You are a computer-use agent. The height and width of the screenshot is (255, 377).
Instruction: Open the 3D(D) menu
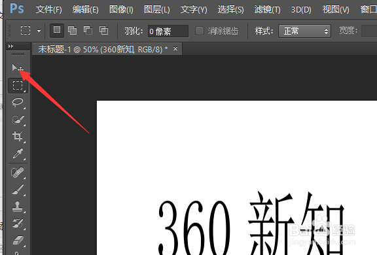click(x=301, y=10)
